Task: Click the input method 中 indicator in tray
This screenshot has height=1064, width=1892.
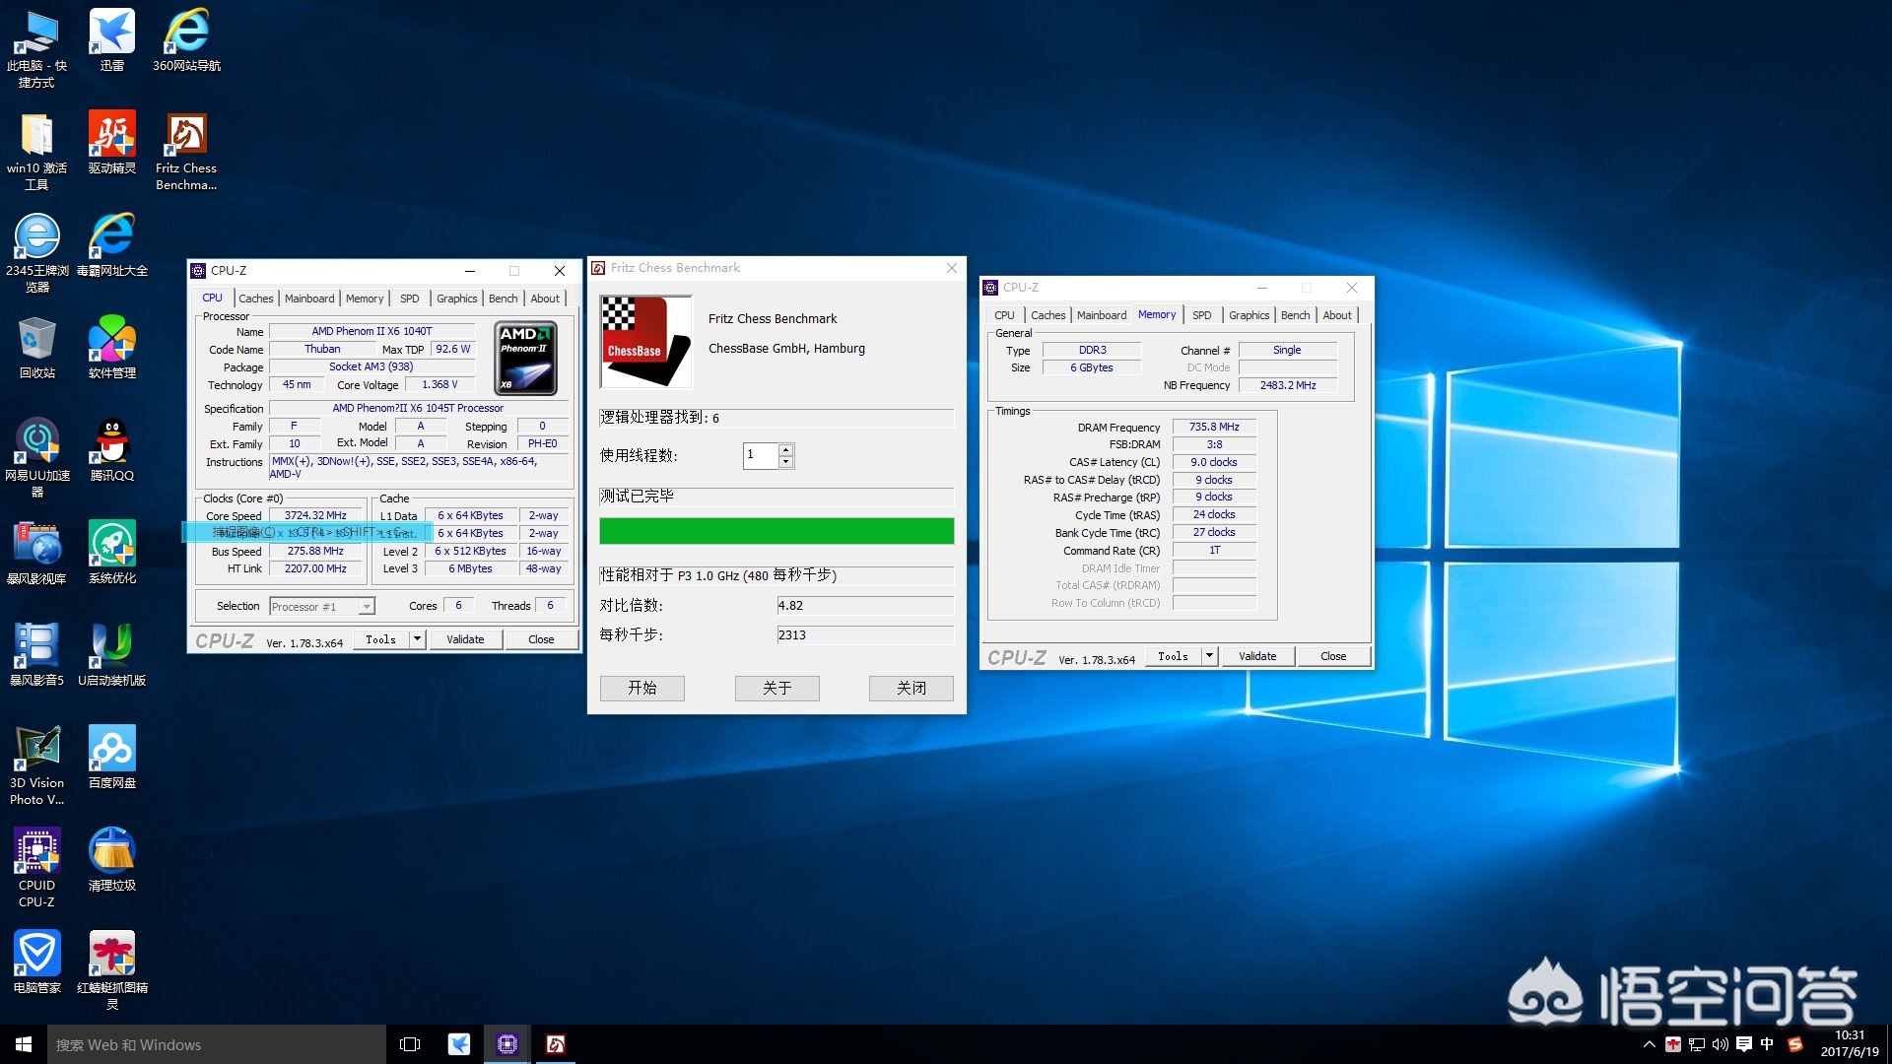Action: pos(1767,1044)
